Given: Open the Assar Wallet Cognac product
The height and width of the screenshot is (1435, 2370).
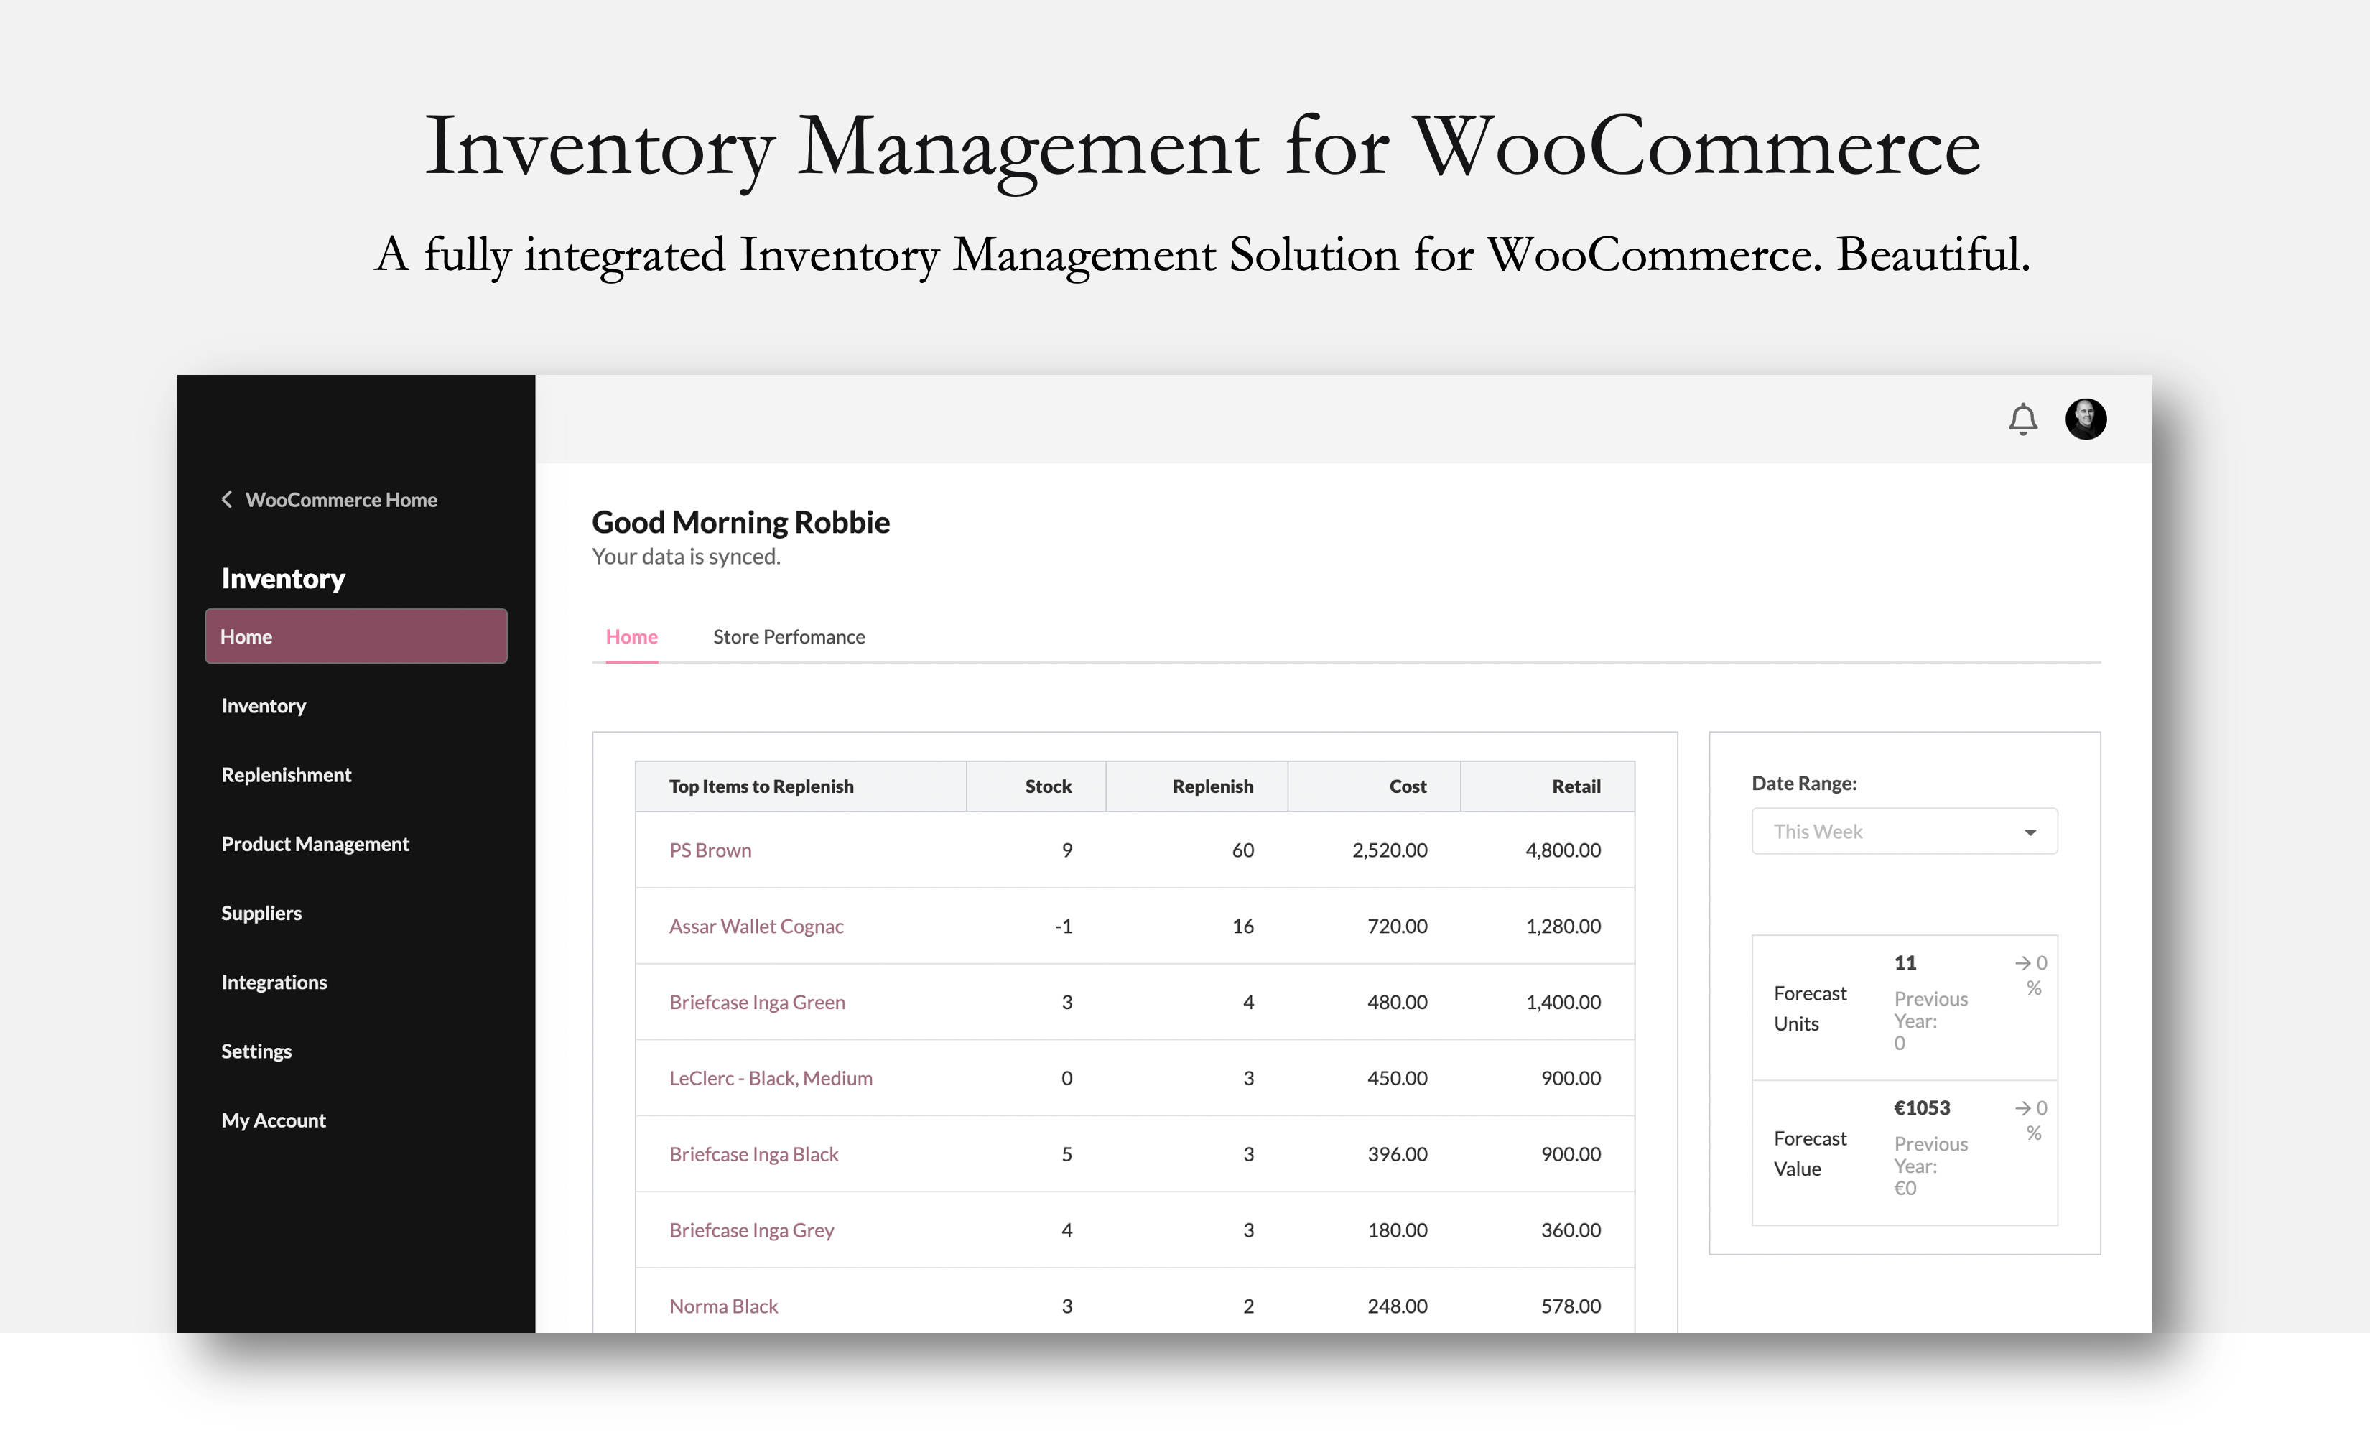Looking at the screenshot, I should point(756,925).
